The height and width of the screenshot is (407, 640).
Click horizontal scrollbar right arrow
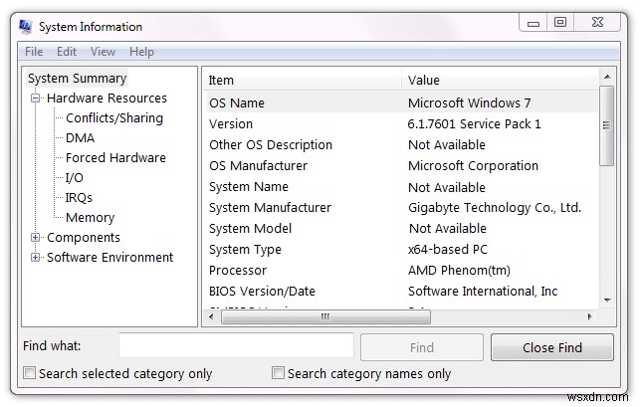coord(590,316)
